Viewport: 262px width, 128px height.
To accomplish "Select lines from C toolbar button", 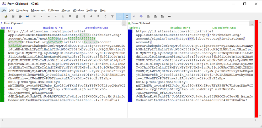I will (105, 16).
